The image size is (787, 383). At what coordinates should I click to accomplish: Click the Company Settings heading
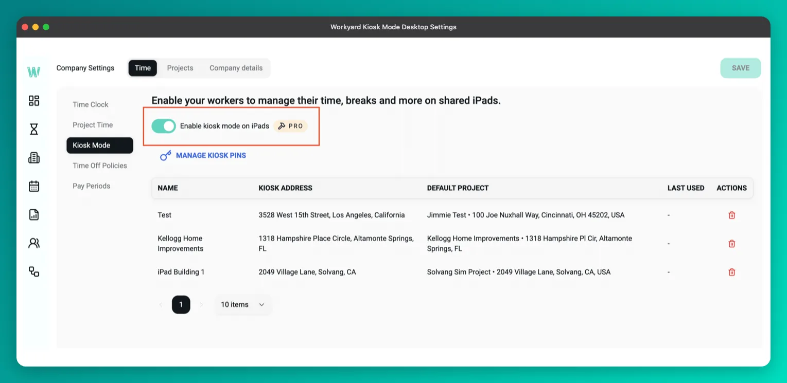(x=85, y=68)
